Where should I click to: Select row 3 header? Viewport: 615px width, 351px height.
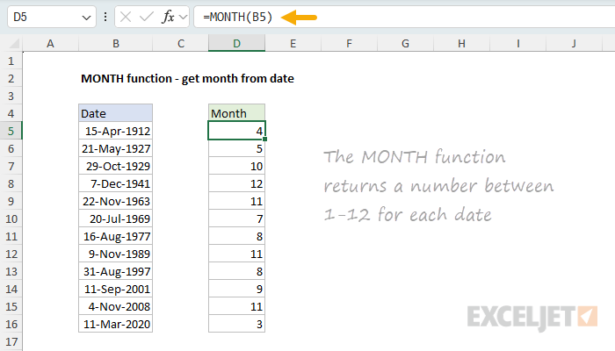[11, 96]
